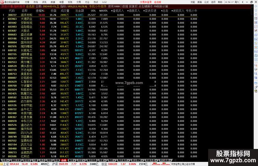258x166 pixels.
Task: Sort by the 专找小牛 column header
Action: point(191,11)
